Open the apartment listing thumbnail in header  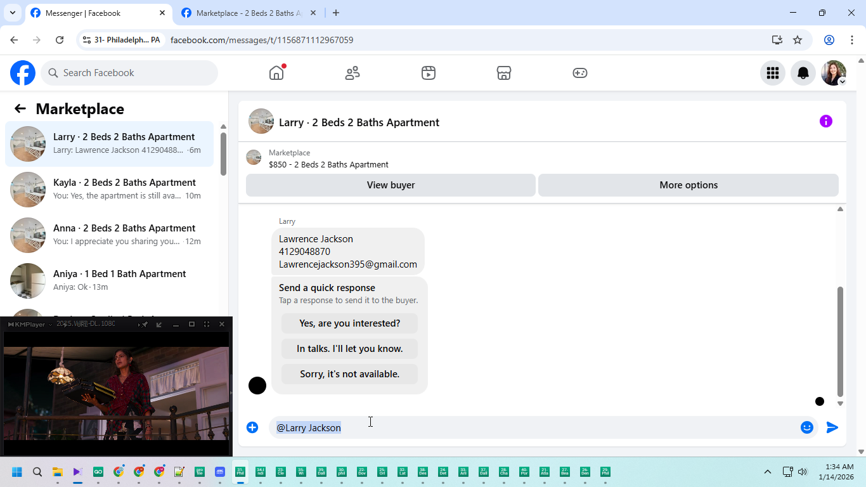261,121
